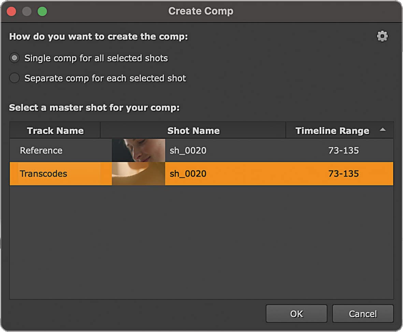403x332 pixels.
Task: Confirm comp creation with OK
Action: click(x=296, y=314)
